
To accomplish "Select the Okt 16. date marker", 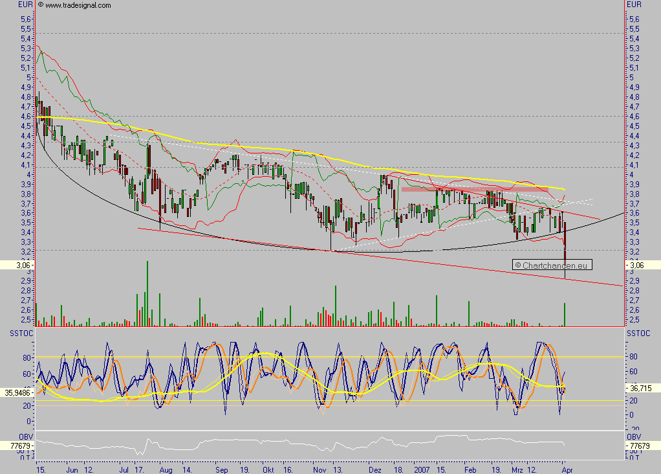I will pos(275,468).
